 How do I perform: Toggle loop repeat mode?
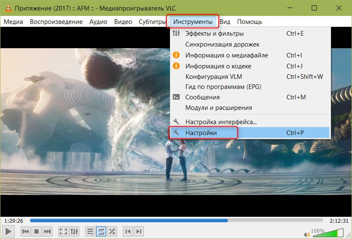pyautogui.click(x=101, y=231)
